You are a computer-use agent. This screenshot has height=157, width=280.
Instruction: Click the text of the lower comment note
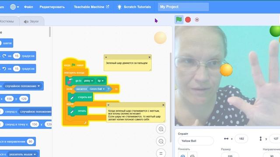coord(134,115)
